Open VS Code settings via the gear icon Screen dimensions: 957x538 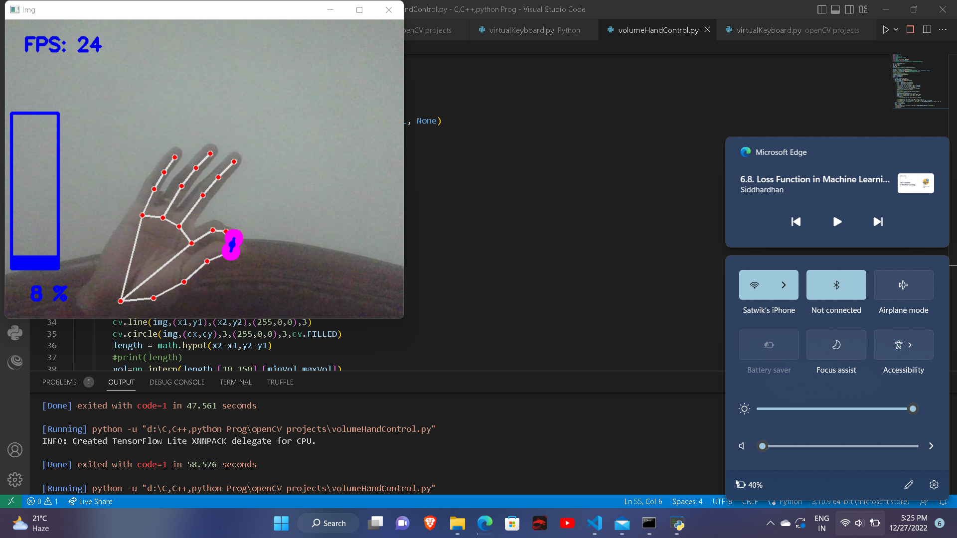point(15,480)
